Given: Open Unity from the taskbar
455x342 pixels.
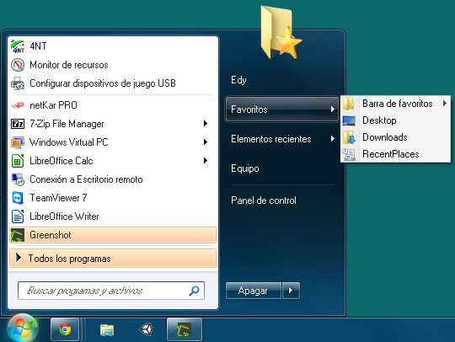Looking at the screenshot, I should click(146, 330).
